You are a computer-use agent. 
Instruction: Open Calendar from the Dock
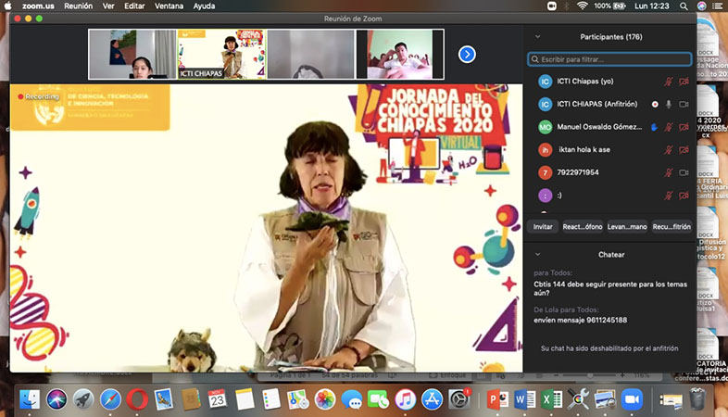(x=218, y=399)
